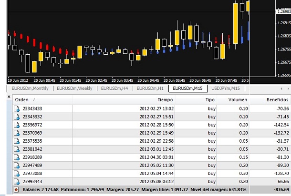
Task: Close the terminal panel with the X
Action: pos(9,97)
